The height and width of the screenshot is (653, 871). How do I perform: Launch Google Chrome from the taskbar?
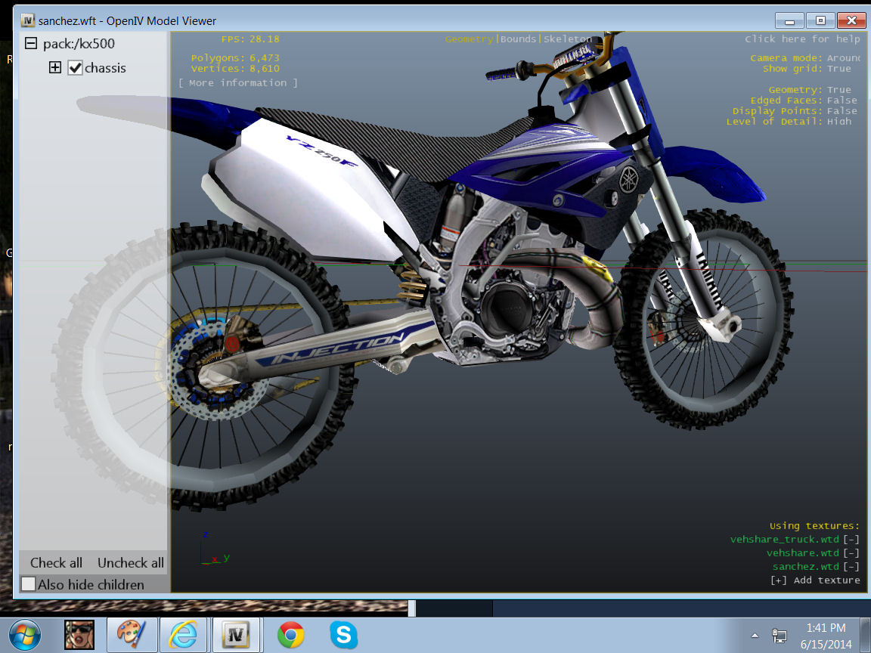point(290,635)
